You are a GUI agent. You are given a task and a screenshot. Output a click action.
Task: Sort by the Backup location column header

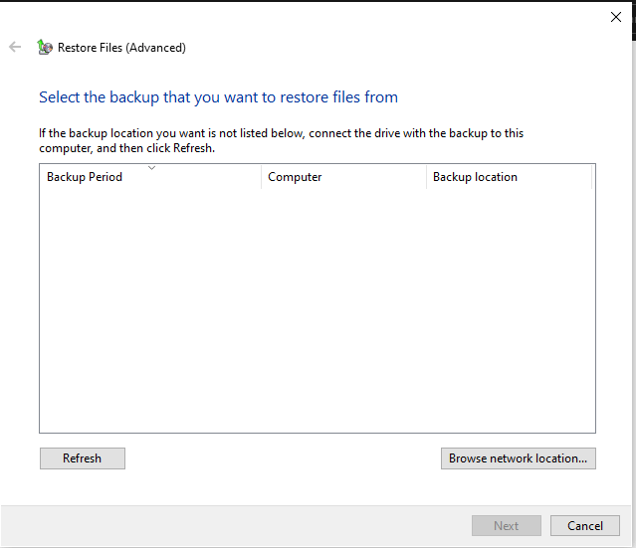pyautogui.click(x=509, y=177)
